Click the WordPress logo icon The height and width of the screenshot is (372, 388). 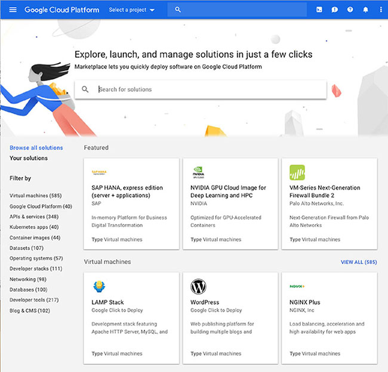tap(198, 287)
